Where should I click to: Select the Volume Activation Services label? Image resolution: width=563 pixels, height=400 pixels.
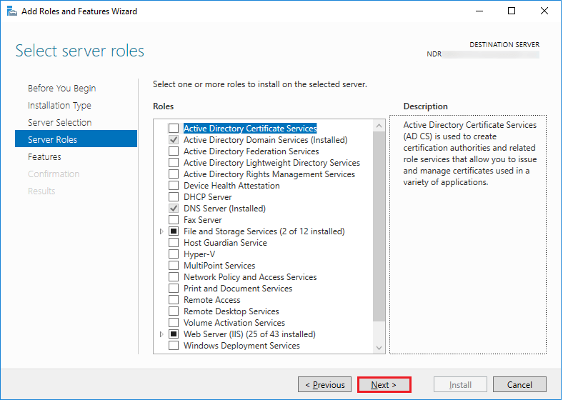(x=234, y=323)
